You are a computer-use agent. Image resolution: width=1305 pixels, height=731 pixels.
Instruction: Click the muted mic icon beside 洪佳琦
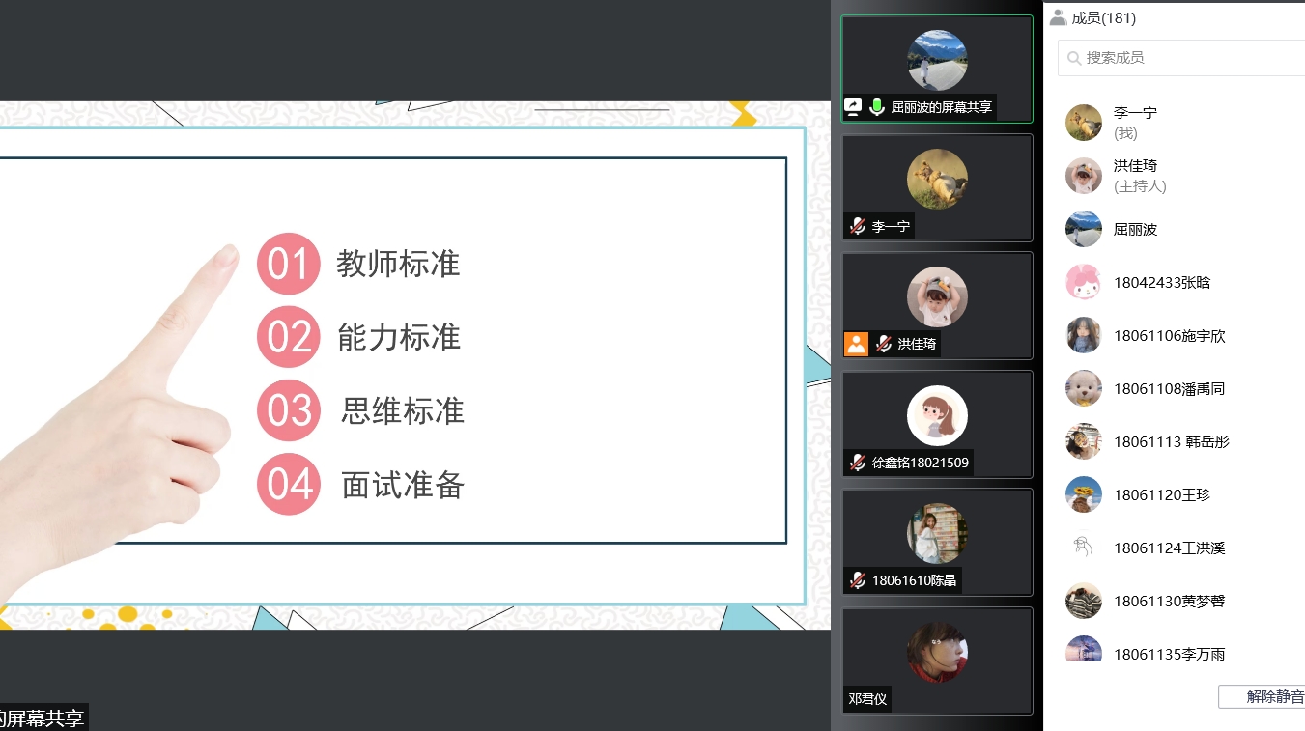pos(883,344)
